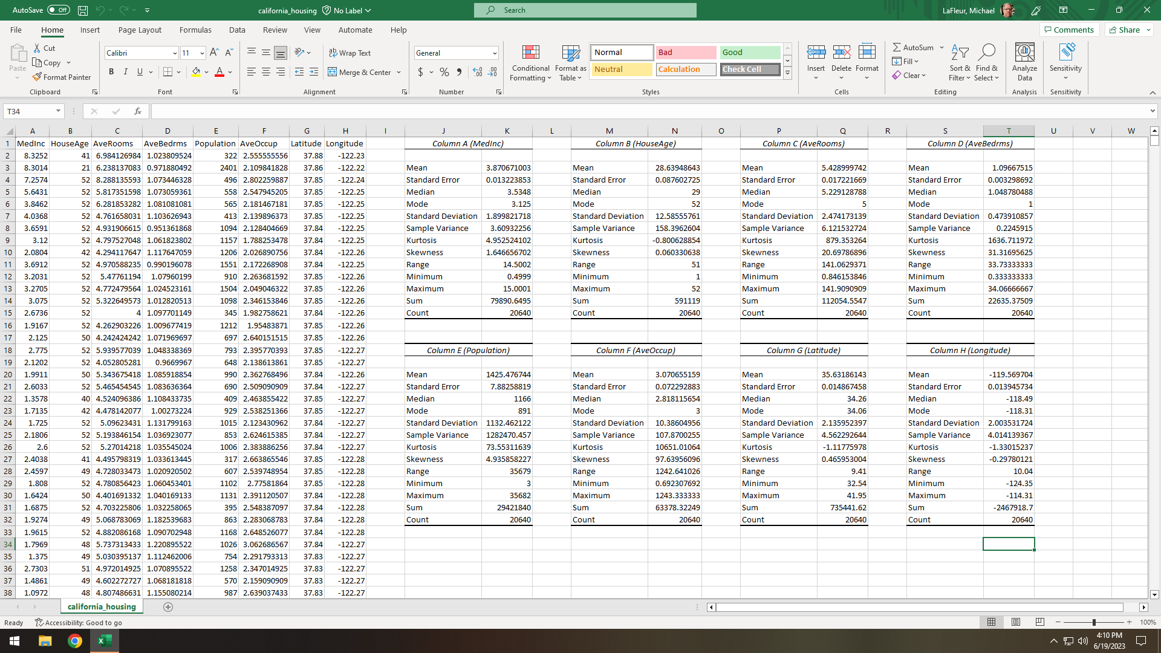Click the Share button
Screen dimensions: 1161x653
pyautogui.click(x=1125, y=30)
